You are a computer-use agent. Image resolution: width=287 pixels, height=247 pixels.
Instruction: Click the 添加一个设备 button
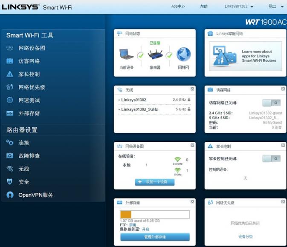(x=155, y=182)
